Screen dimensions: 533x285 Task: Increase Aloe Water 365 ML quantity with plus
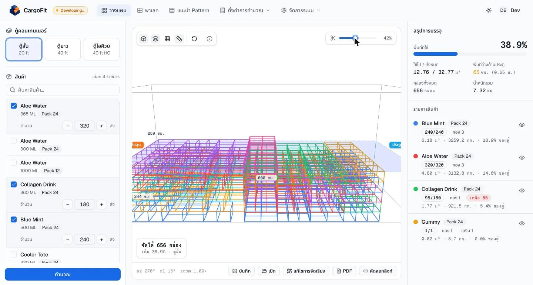click(102, 126)
